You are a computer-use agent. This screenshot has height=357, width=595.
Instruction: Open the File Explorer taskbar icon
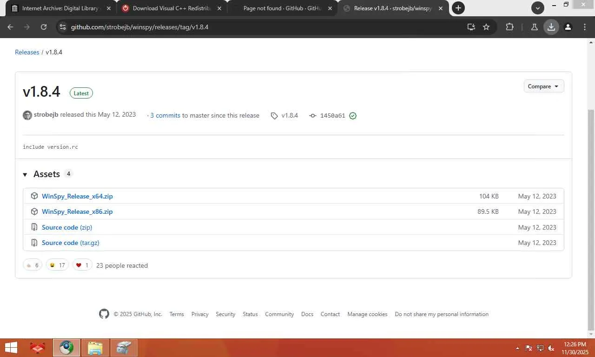click(95, 347)
